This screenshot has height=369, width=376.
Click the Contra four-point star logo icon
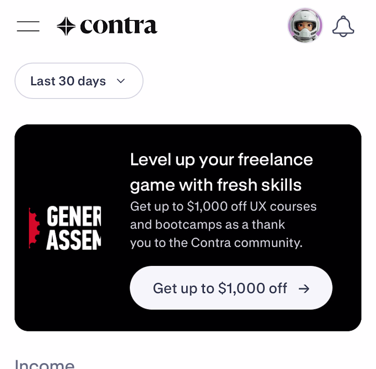[x=66, y=26]
